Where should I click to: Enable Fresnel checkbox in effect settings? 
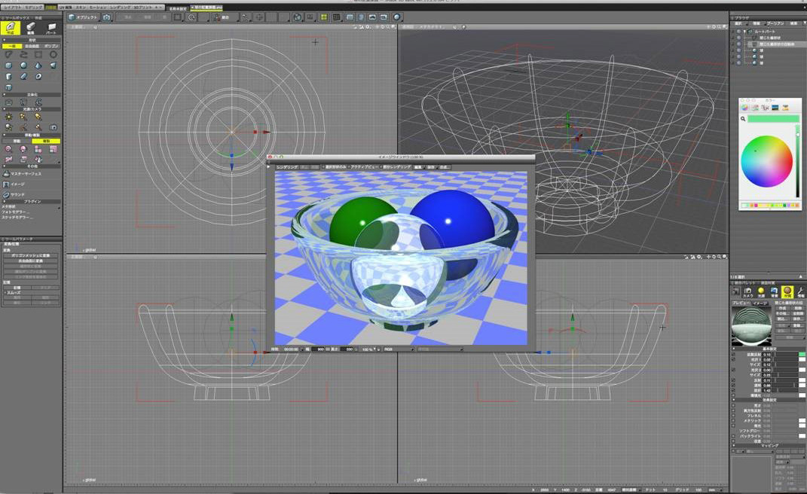pos(733,416)
